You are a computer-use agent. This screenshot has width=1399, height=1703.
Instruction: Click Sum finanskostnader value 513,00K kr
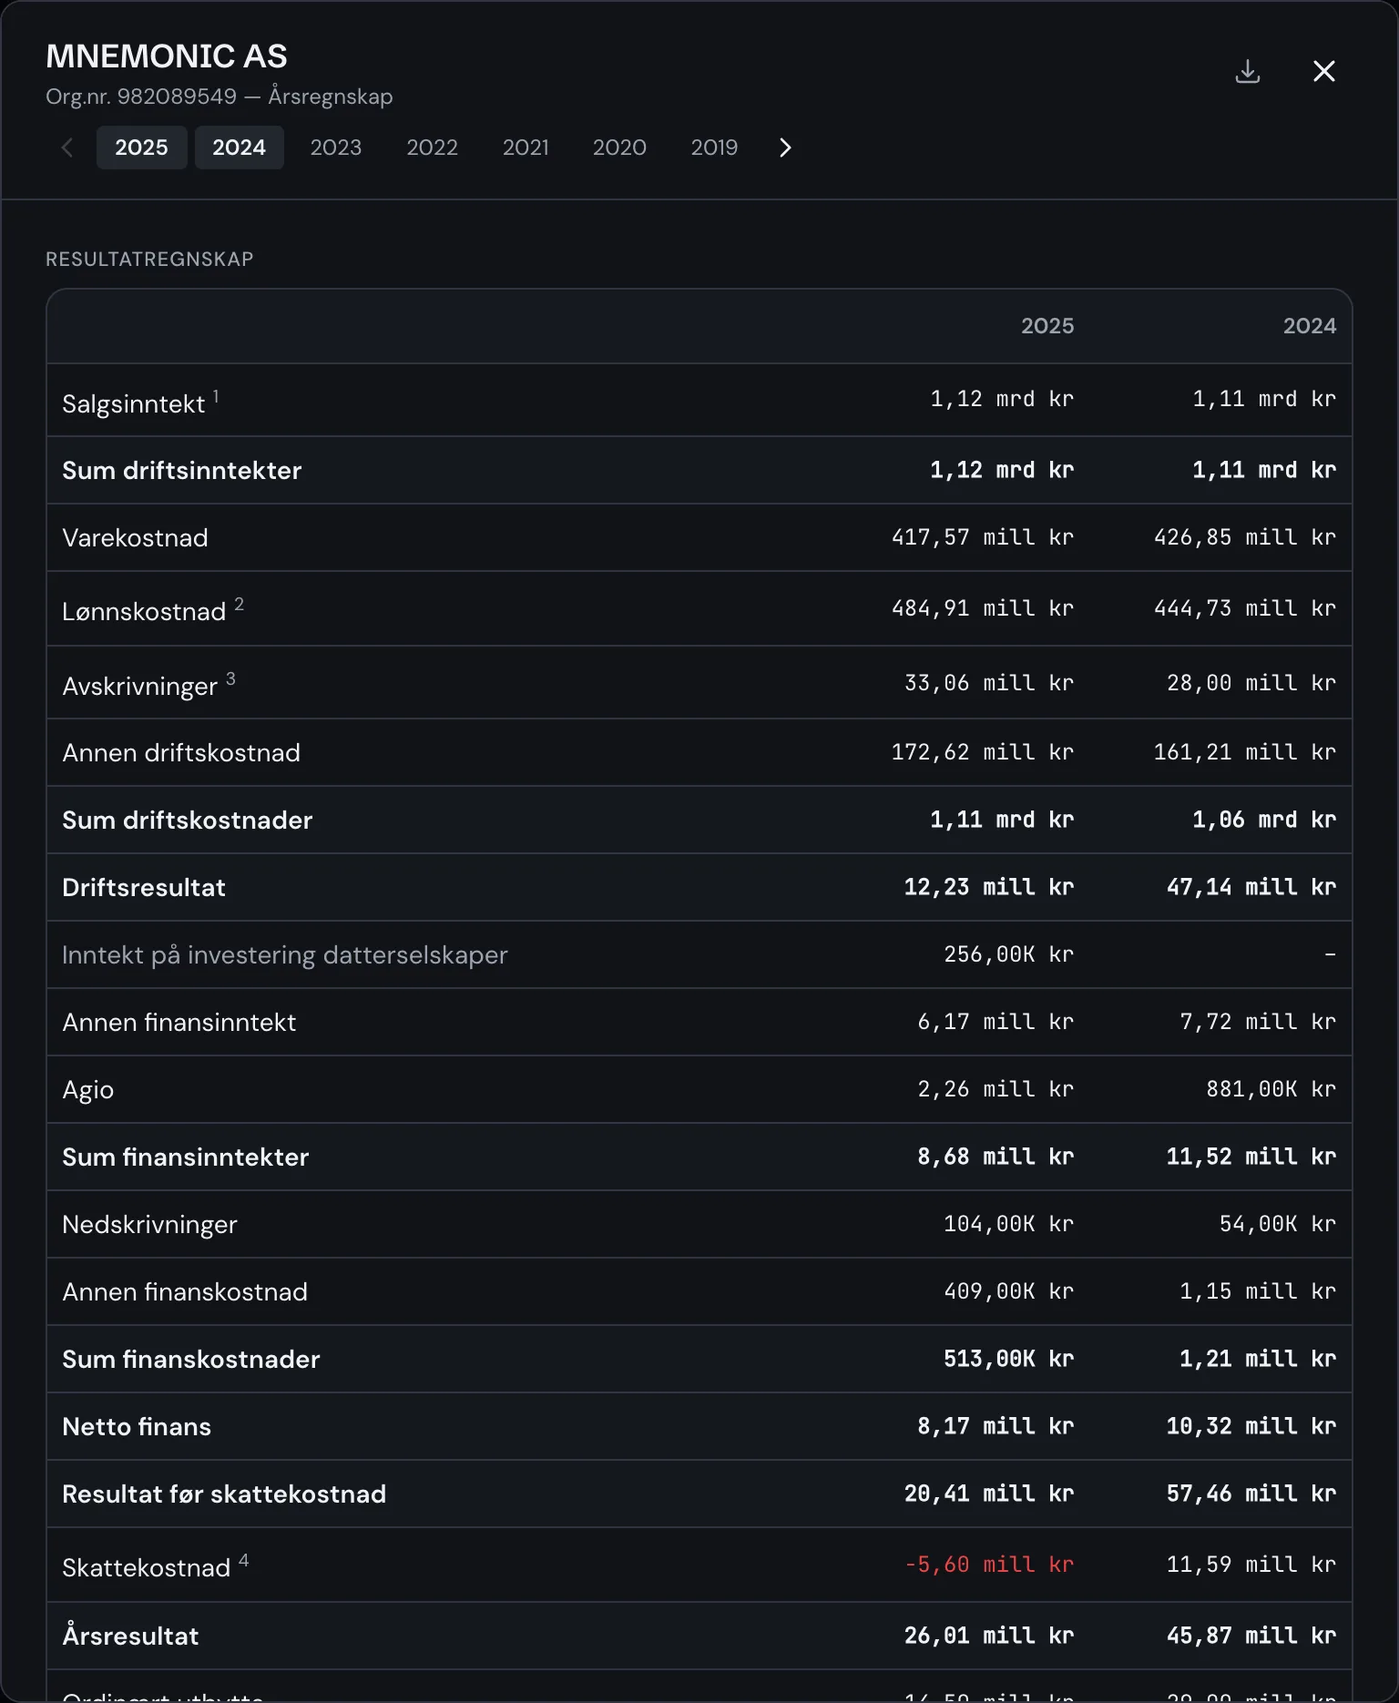pyautogui.click(x=1009, y=1359)
